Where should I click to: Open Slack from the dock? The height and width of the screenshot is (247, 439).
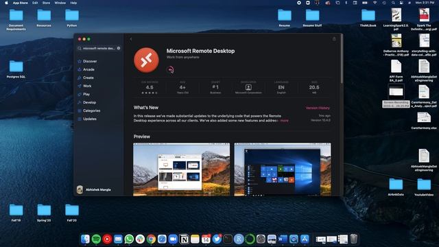coord(140,239)
